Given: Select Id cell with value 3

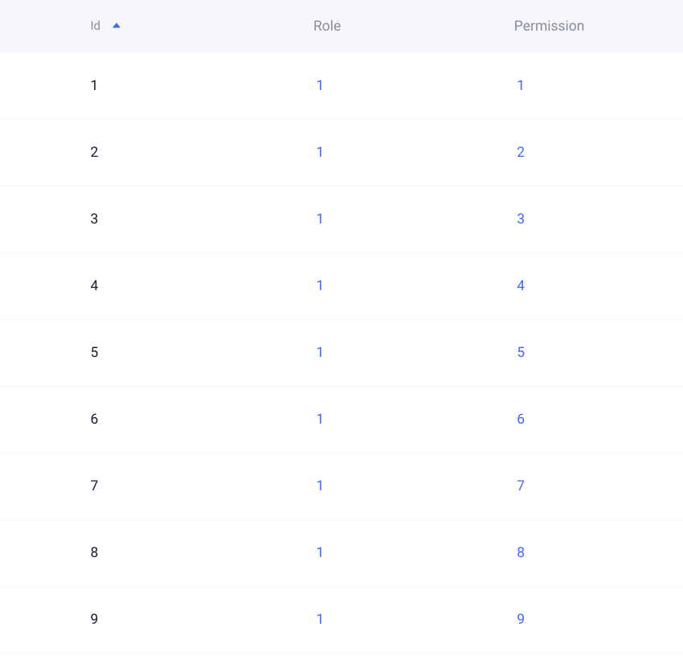Looking at the screenshot, I should 94,219.
